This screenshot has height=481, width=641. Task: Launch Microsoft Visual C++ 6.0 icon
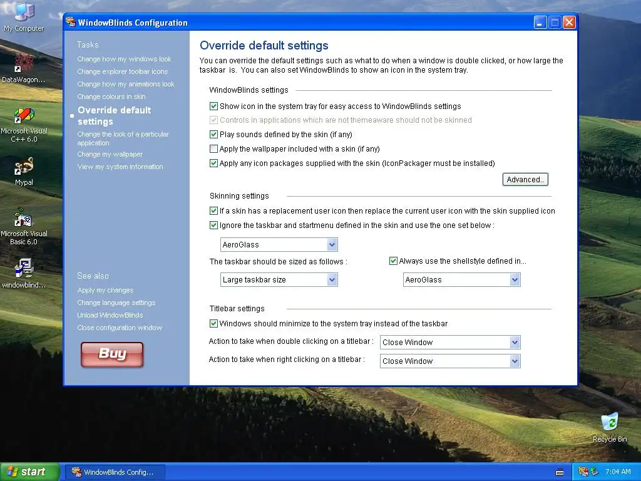(x=24, y=125)
